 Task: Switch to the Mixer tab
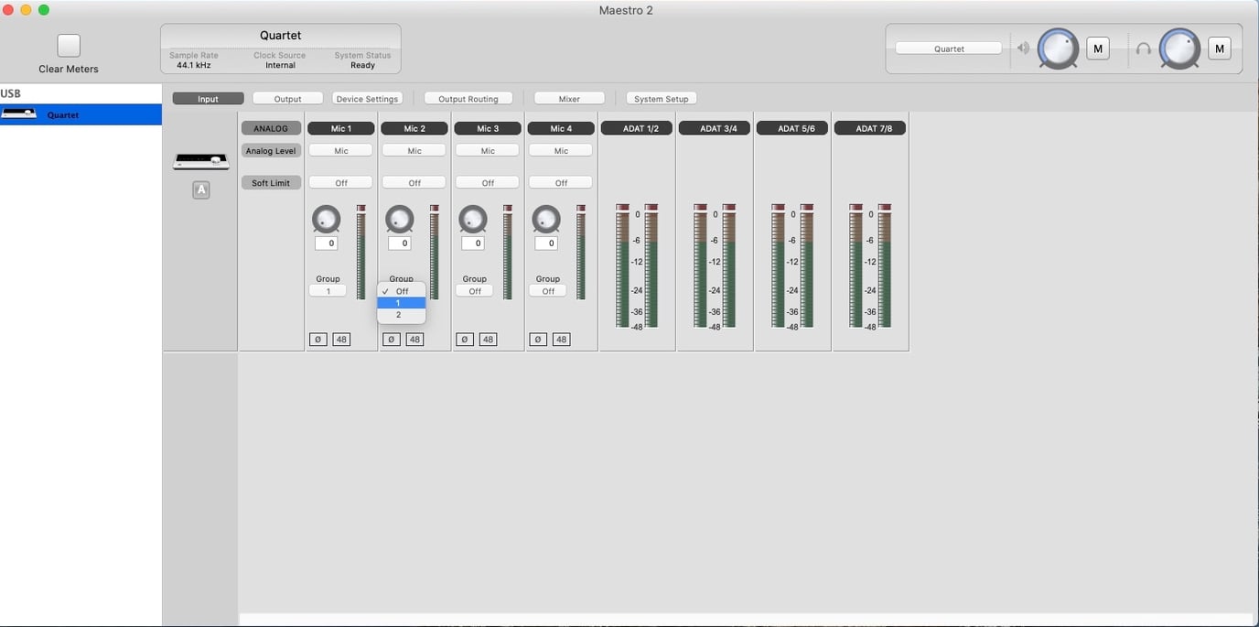coord(569,99)
